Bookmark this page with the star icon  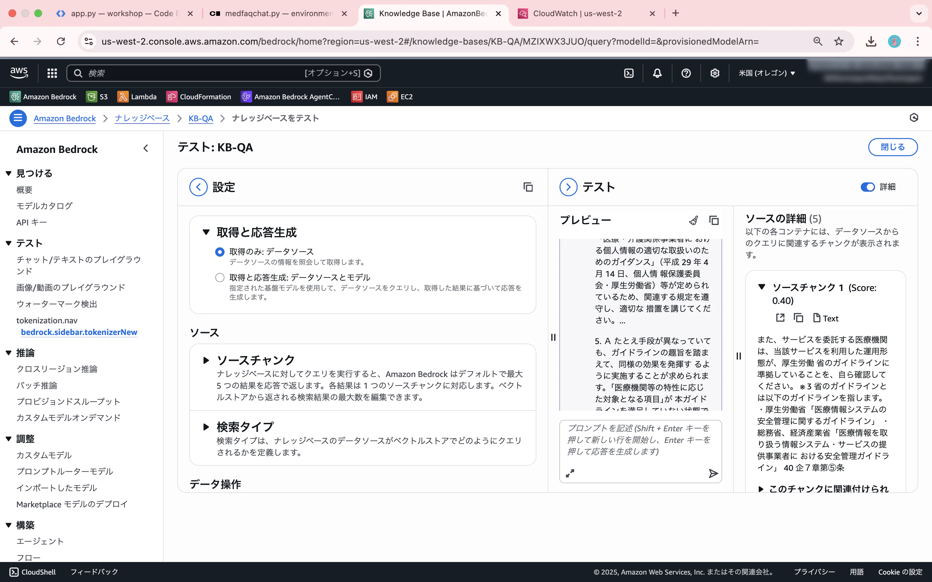[x=838, y=41]
